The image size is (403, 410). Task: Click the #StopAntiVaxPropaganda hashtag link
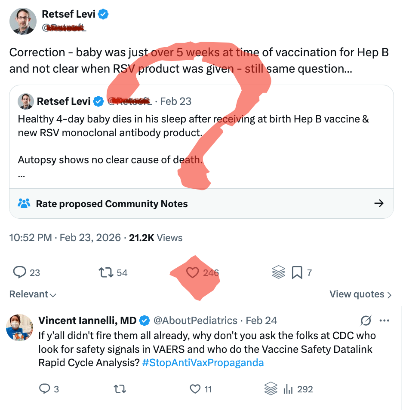tap(202, 362)
